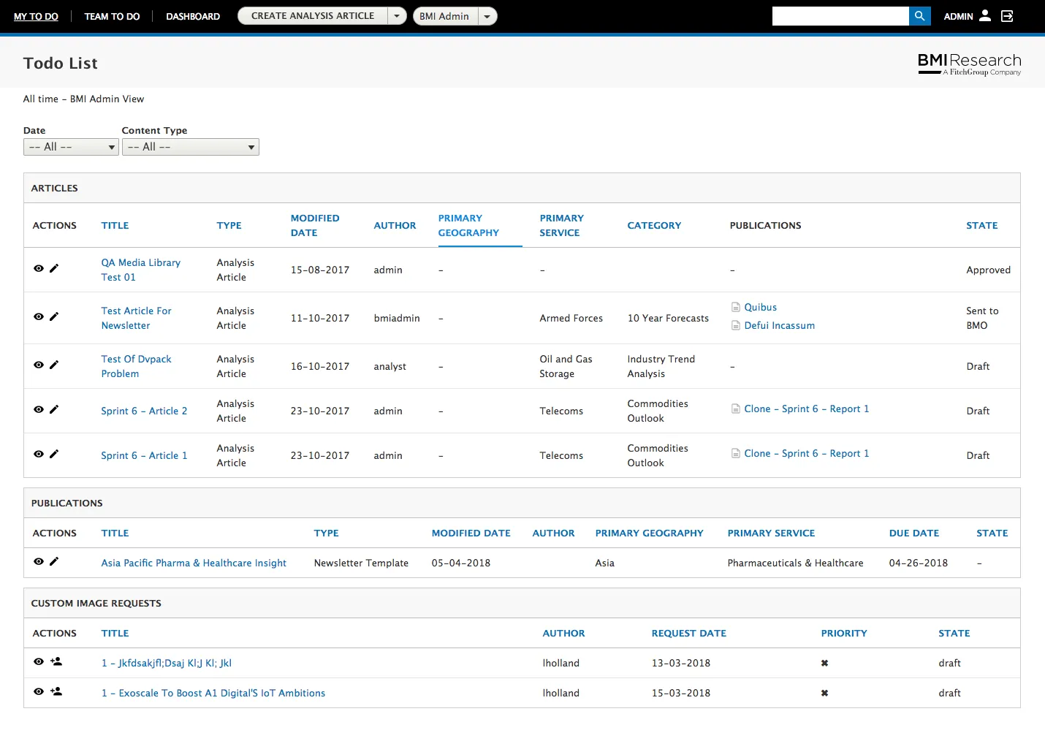The image size is (1045, 733).
Task: View Sprint 6 - Article 1 eye icon
Action: [x=39, y=455]
